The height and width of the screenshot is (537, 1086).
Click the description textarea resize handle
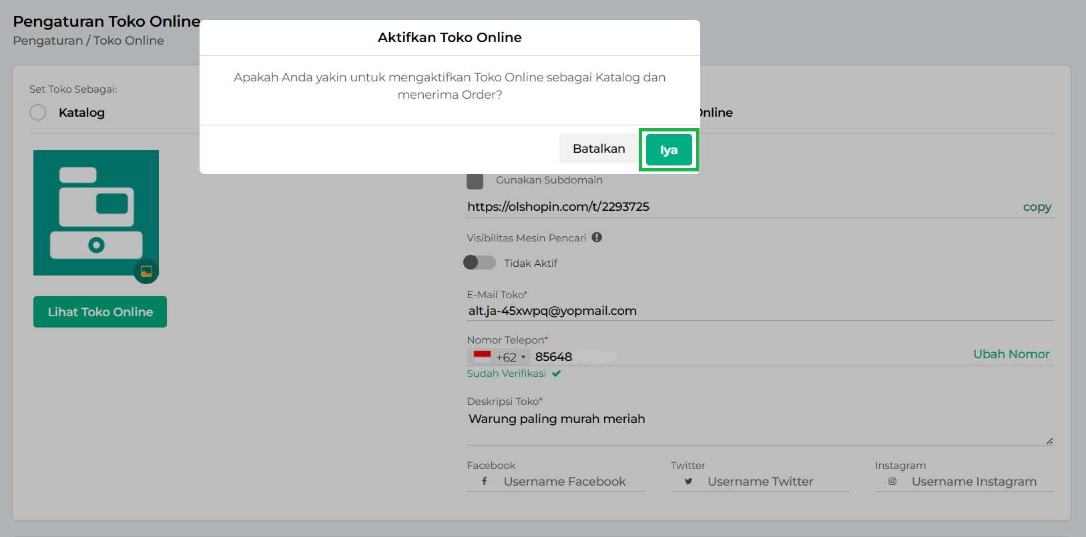tap(1049, 441)
